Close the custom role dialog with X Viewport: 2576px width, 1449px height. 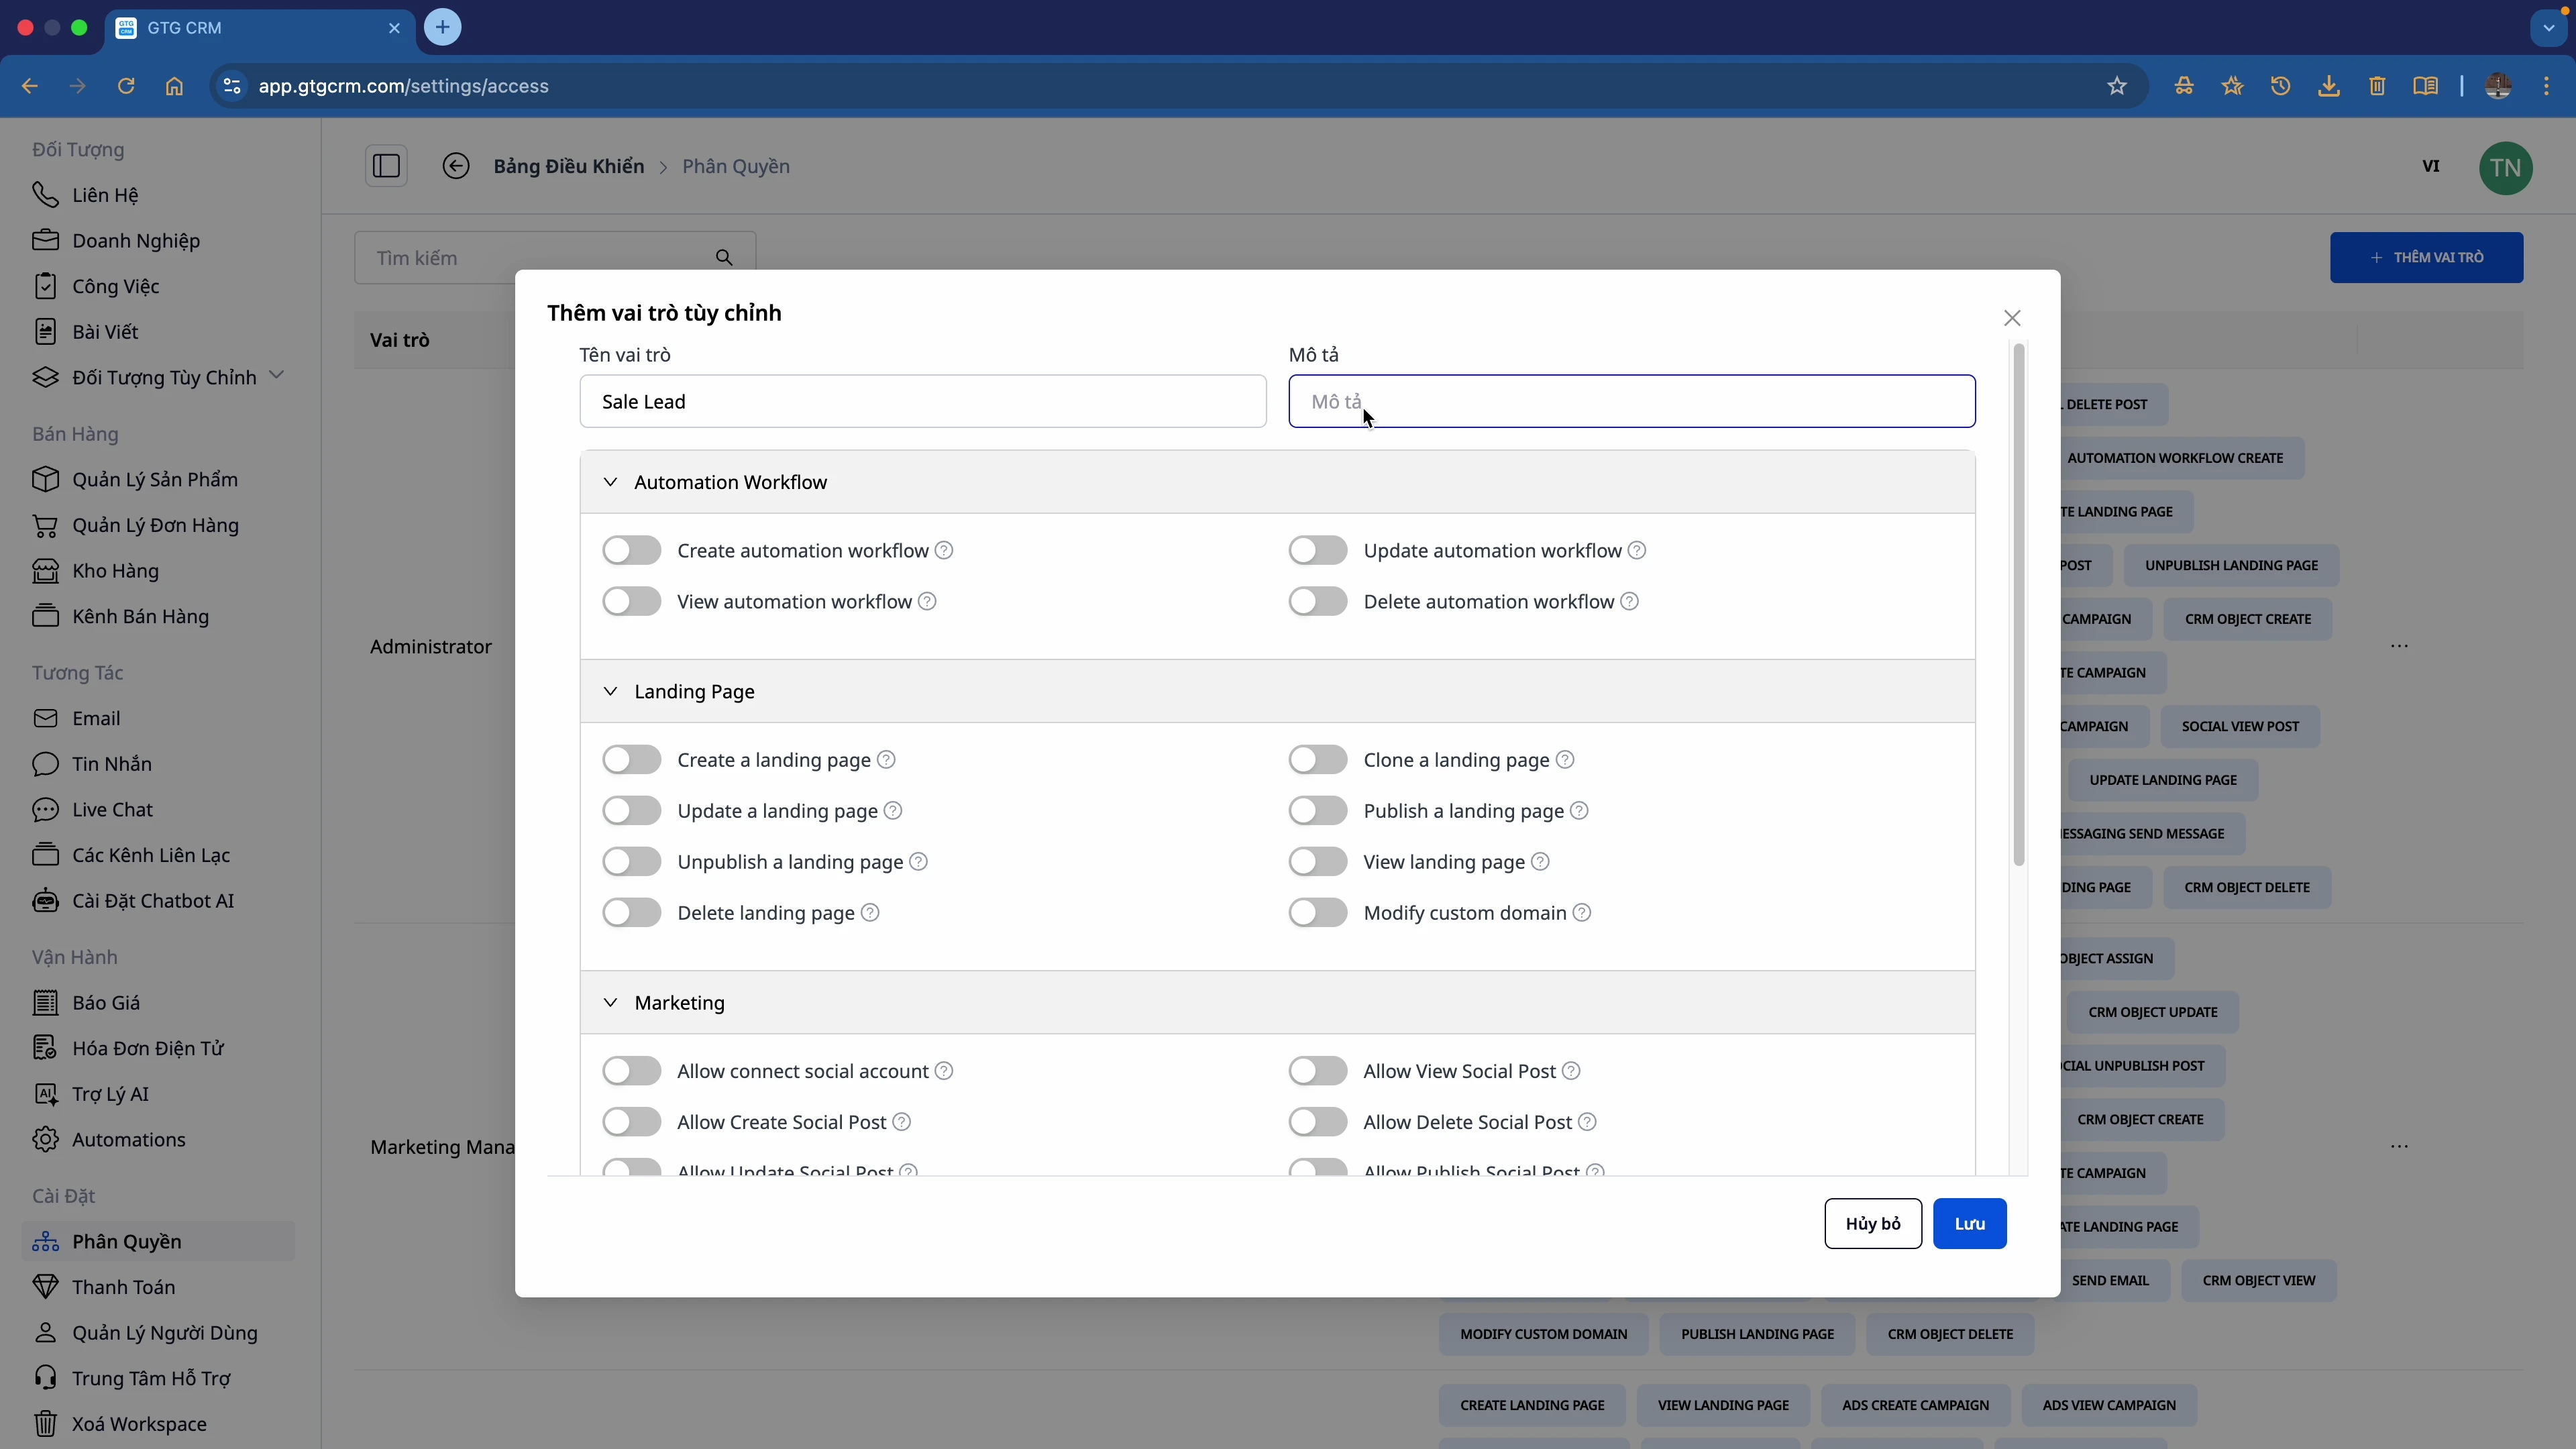click(2012, 318)
